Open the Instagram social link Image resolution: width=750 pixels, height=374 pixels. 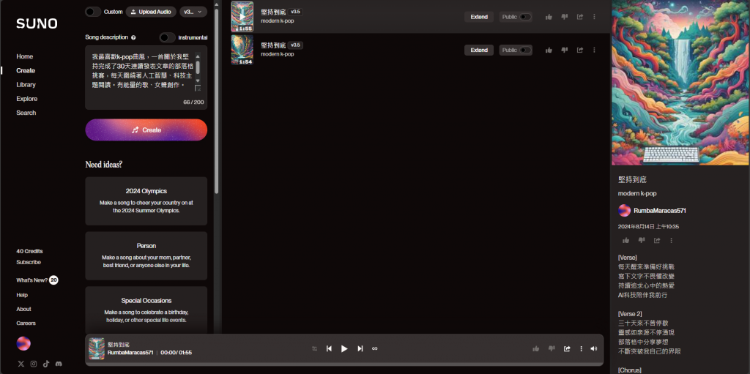point(34,364)
